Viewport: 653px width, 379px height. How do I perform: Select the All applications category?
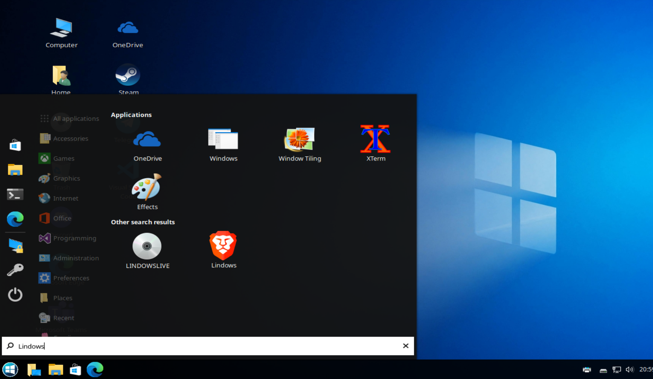[70, 119]
